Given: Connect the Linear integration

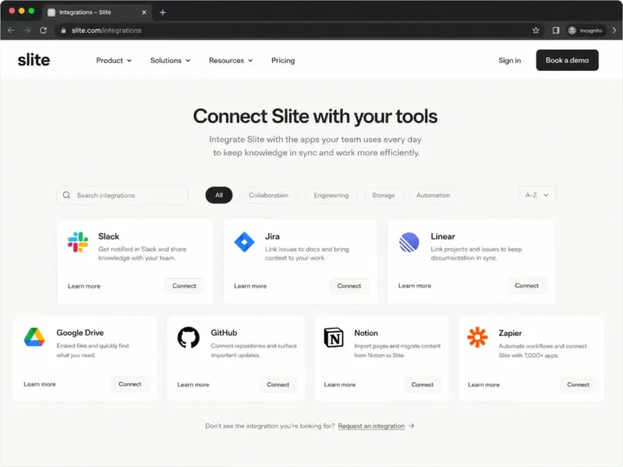Looking at the screenshot, I should [x=526, y=285].
